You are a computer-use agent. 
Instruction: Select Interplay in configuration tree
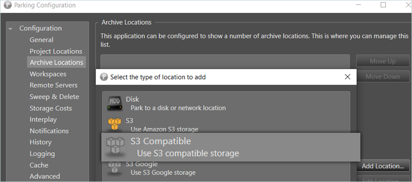(43, 119)
